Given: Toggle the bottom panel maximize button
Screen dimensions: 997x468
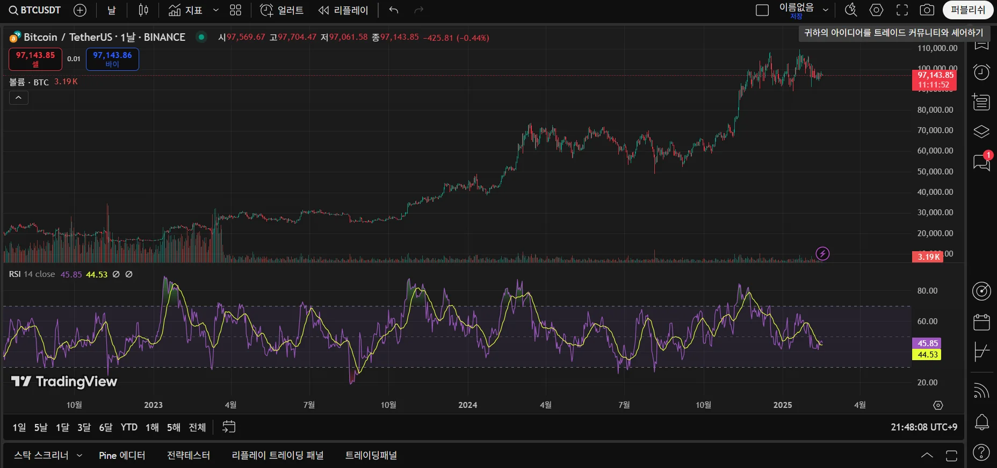Looking at the screenshot, I should tap(951, 456).
